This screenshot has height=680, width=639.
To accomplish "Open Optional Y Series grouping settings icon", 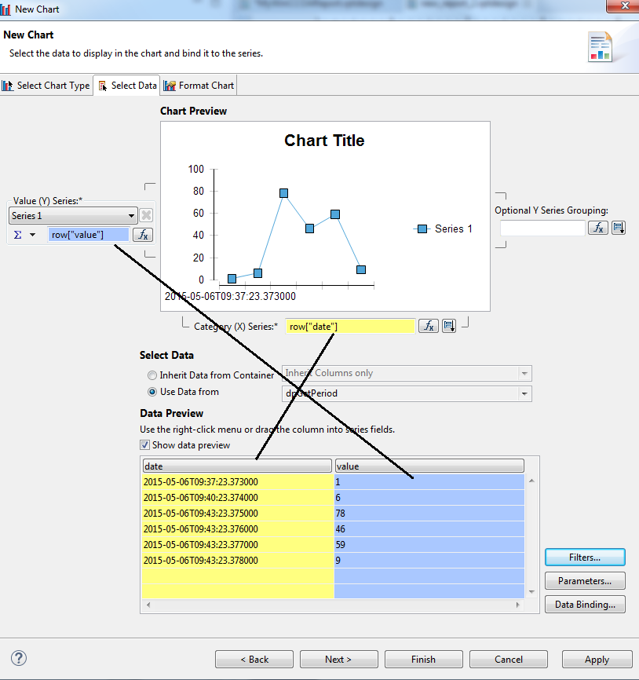I will coord(619,228).
